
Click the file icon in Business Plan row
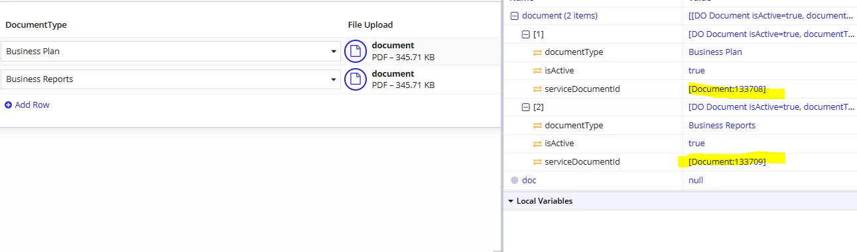pyautogui.click(x=356, y=52)
